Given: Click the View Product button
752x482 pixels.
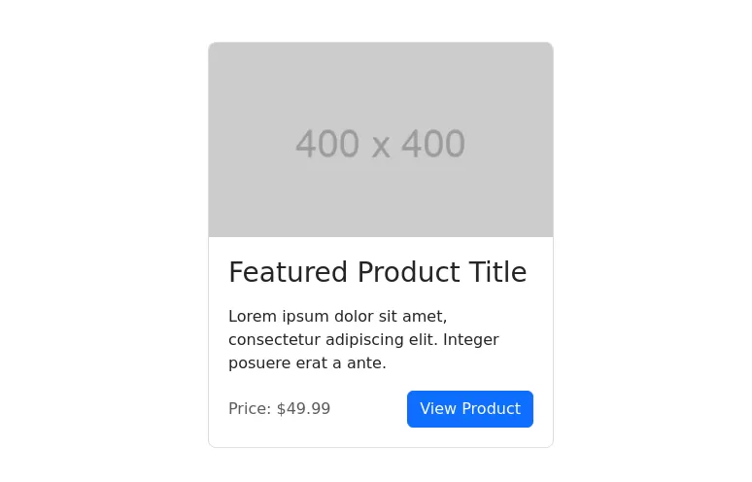Looking at the screenshot, I should coord(470,409).
